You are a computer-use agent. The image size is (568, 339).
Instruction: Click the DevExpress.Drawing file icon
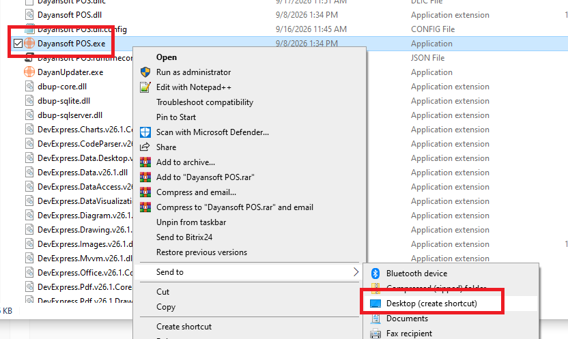click(x=29, y=230)
